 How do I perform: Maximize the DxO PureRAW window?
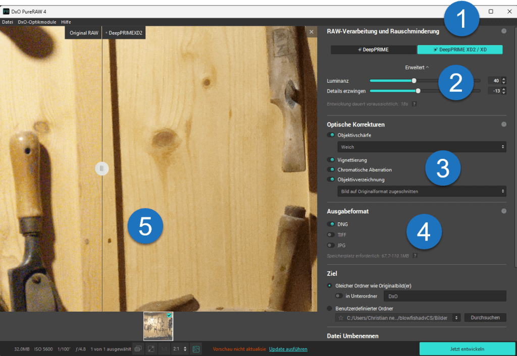point(491,12)
